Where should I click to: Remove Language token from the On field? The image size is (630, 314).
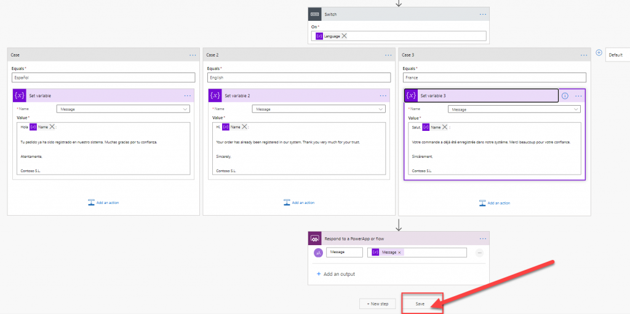[x=345, y=36]
